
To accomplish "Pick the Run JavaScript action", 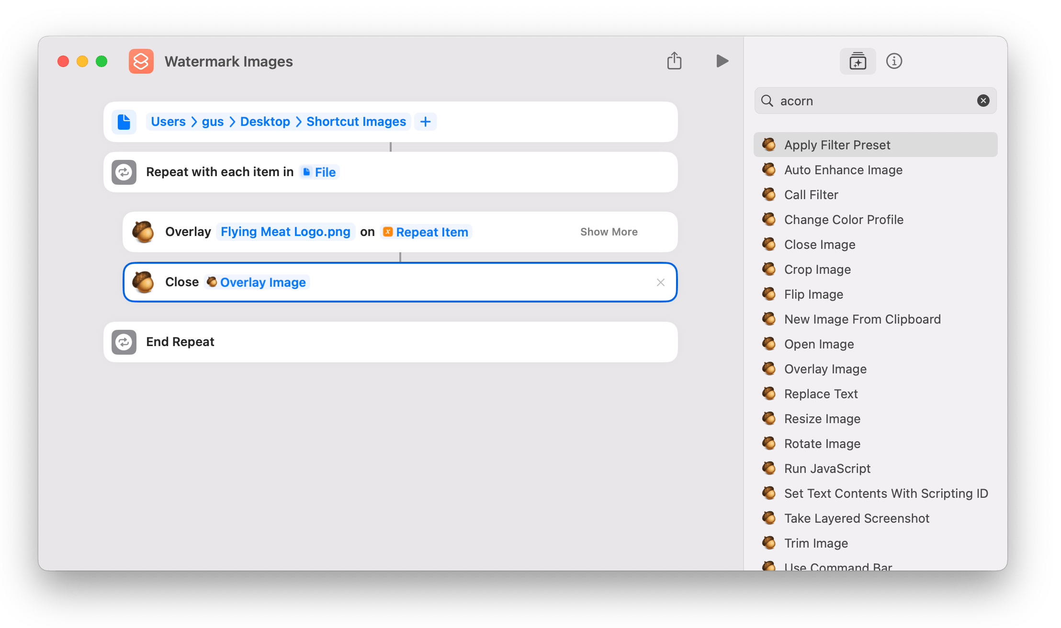I will click(827, 469).
